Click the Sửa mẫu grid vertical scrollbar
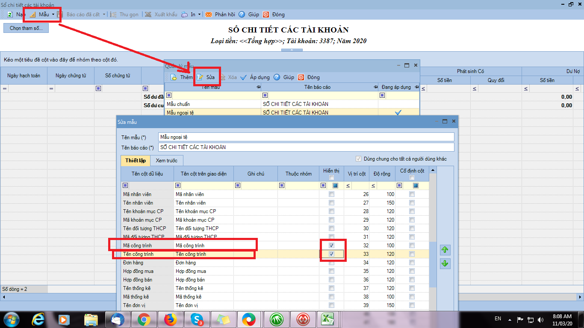Image resolution: width=584 pixels, height=328 pixels. (x=433, y=264)
